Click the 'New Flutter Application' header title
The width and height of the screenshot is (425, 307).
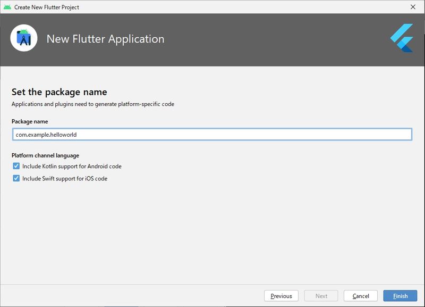105,39
